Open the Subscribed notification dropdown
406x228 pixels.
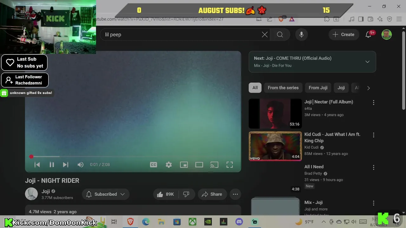[106, 194]
